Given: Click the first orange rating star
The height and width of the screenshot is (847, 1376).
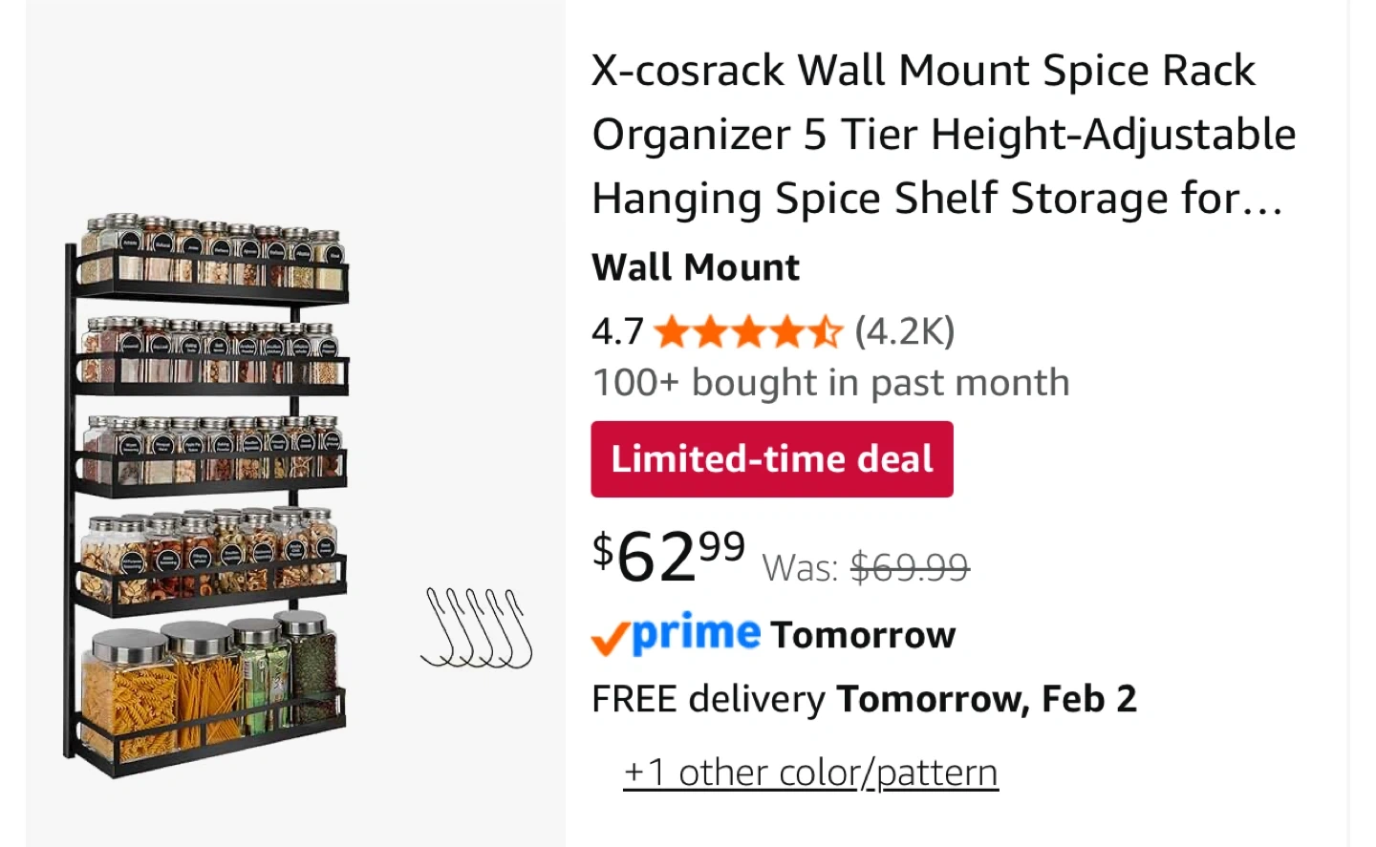Looking at the screenshot, I should click(672, 332).
